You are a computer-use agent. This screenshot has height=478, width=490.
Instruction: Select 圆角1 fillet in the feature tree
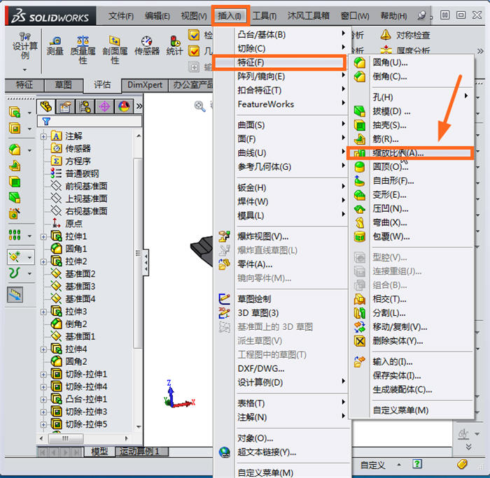click(x=76, y=249)
